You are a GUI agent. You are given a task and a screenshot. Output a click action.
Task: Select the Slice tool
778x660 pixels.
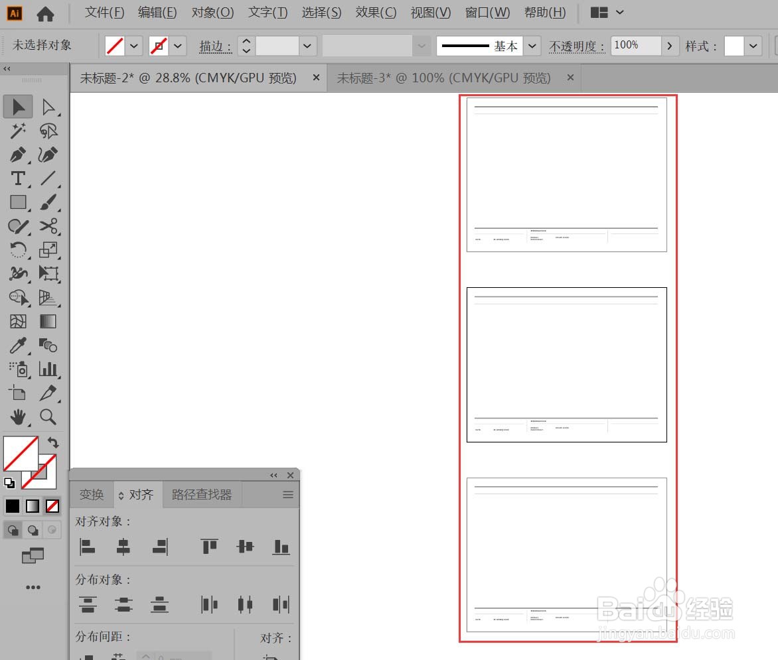point(48,393)
